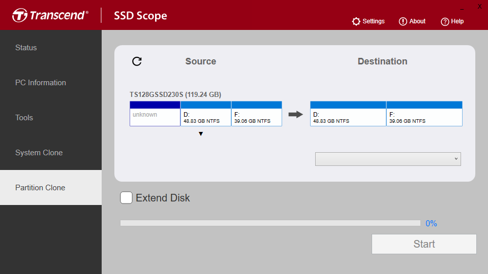
Task: Start the partition clone
Action: 424,244
